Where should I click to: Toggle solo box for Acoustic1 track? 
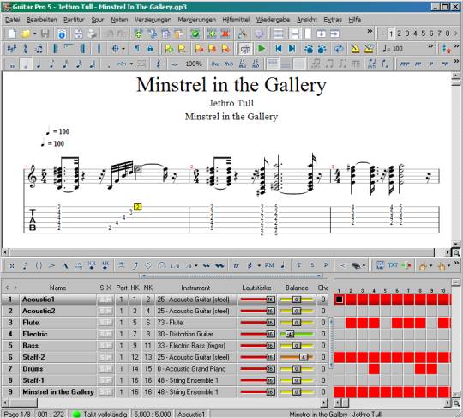[102, 300]
